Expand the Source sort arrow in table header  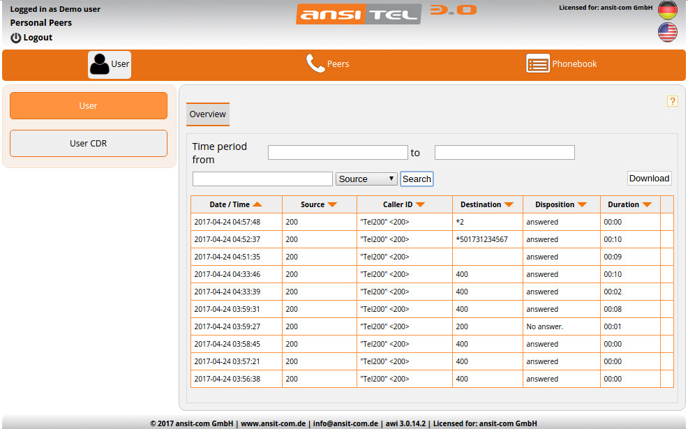[x=332, y=204]
